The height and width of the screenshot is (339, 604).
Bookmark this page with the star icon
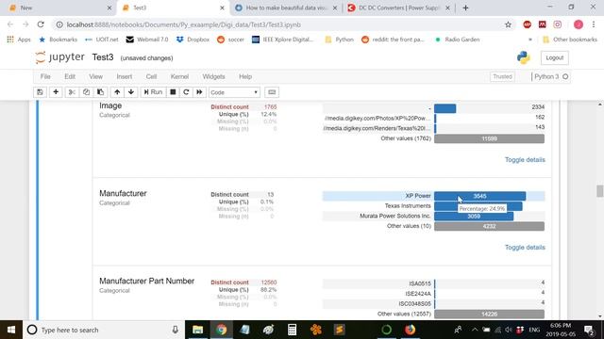pos(508,24)
